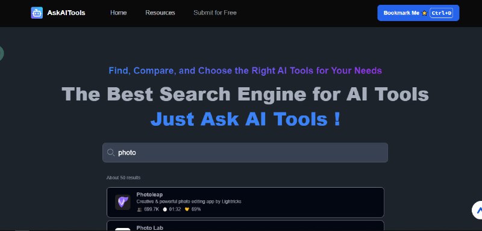Click the AskAITools robot logo icon
482x231 pixels.
pos(37,13)
